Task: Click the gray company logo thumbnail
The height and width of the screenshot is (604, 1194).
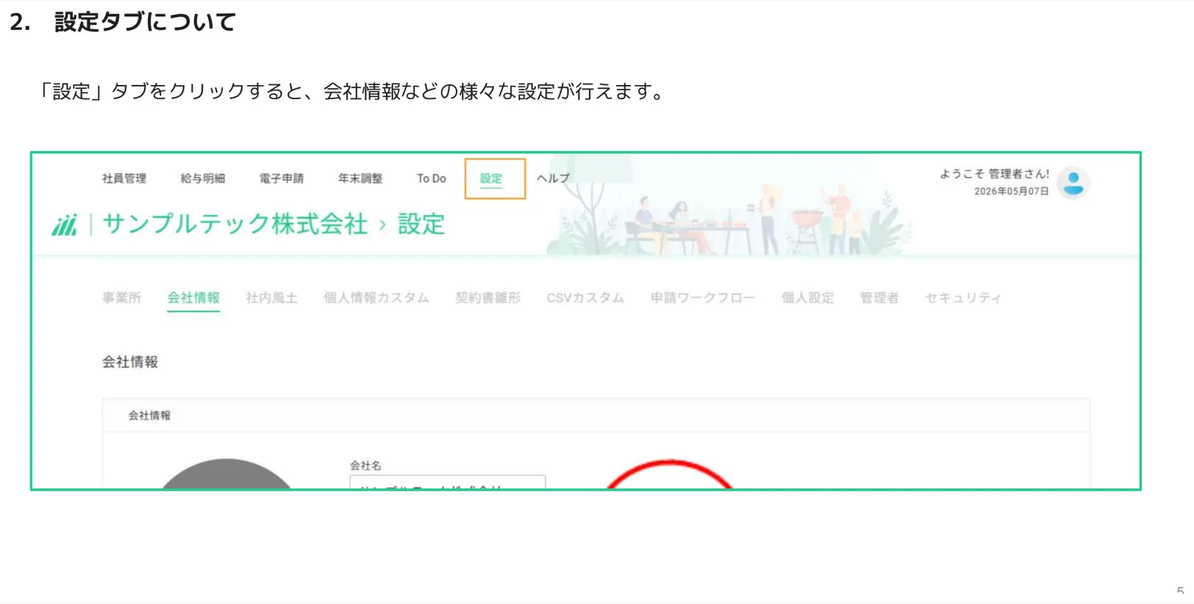Action: click(x=227, y=474)
